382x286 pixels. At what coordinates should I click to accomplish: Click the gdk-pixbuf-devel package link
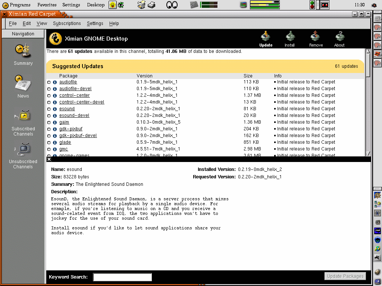[x=78, y=136]
